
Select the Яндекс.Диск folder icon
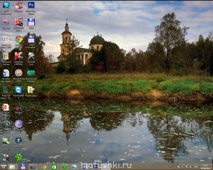31,90
